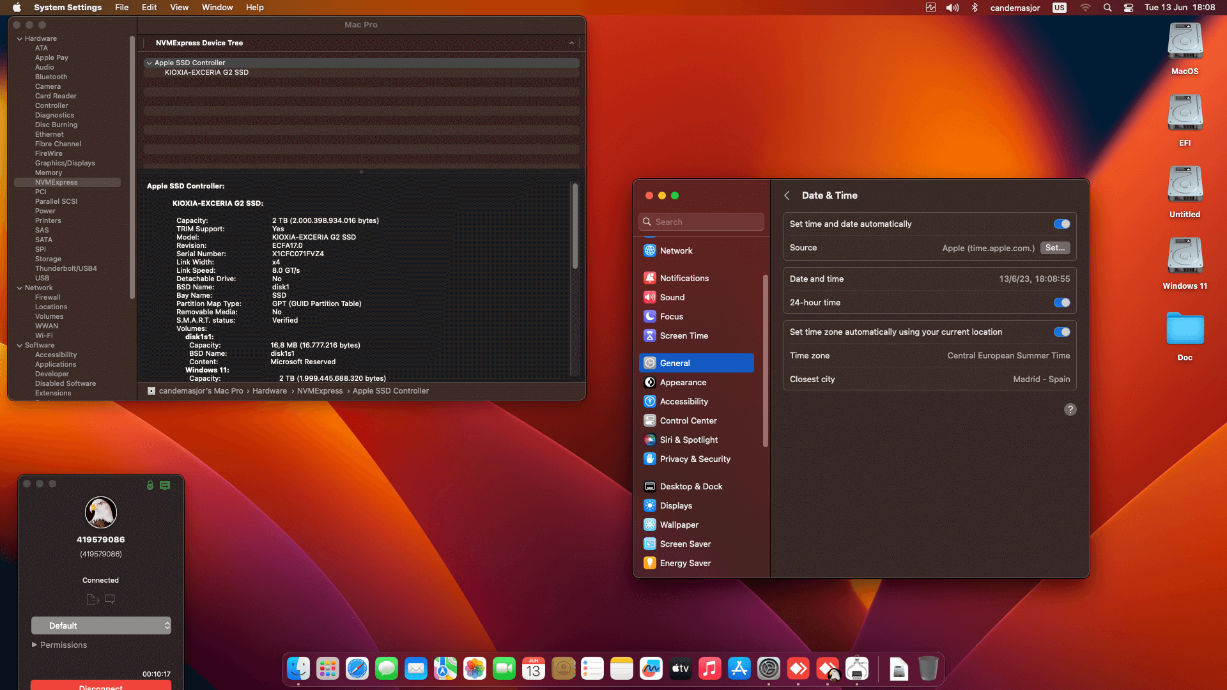Select the Wallpaper sidebar icon

point(650,525)
